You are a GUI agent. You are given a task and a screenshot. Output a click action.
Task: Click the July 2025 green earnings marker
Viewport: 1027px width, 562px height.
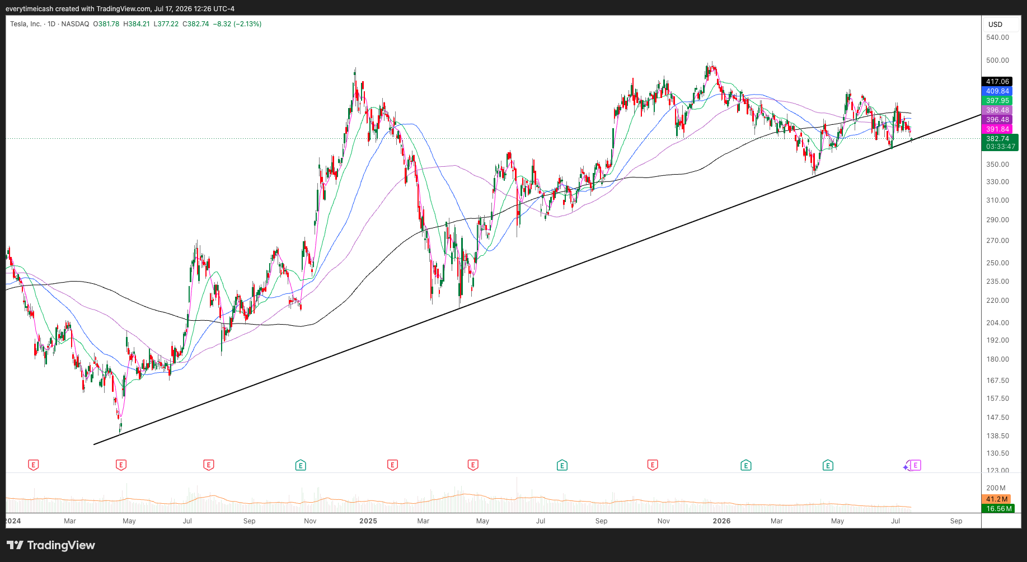pos(562,465)
